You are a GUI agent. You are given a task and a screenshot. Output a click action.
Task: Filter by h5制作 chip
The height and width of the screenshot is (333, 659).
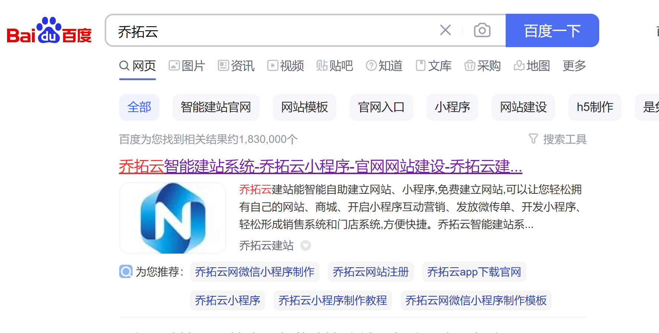(x=595, y=107)
